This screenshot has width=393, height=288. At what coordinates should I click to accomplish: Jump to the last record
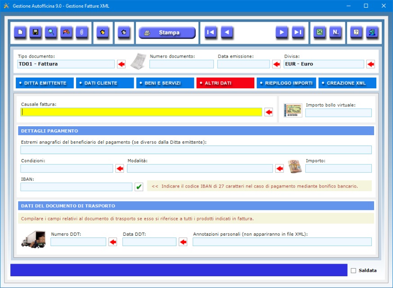[297, 32]
